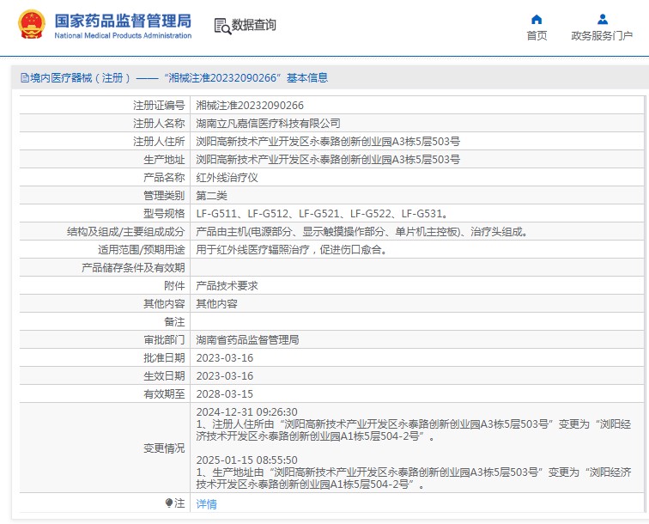Click the 生产地址 label
This screenshot has width=649, height=524.
click(164, 160)
